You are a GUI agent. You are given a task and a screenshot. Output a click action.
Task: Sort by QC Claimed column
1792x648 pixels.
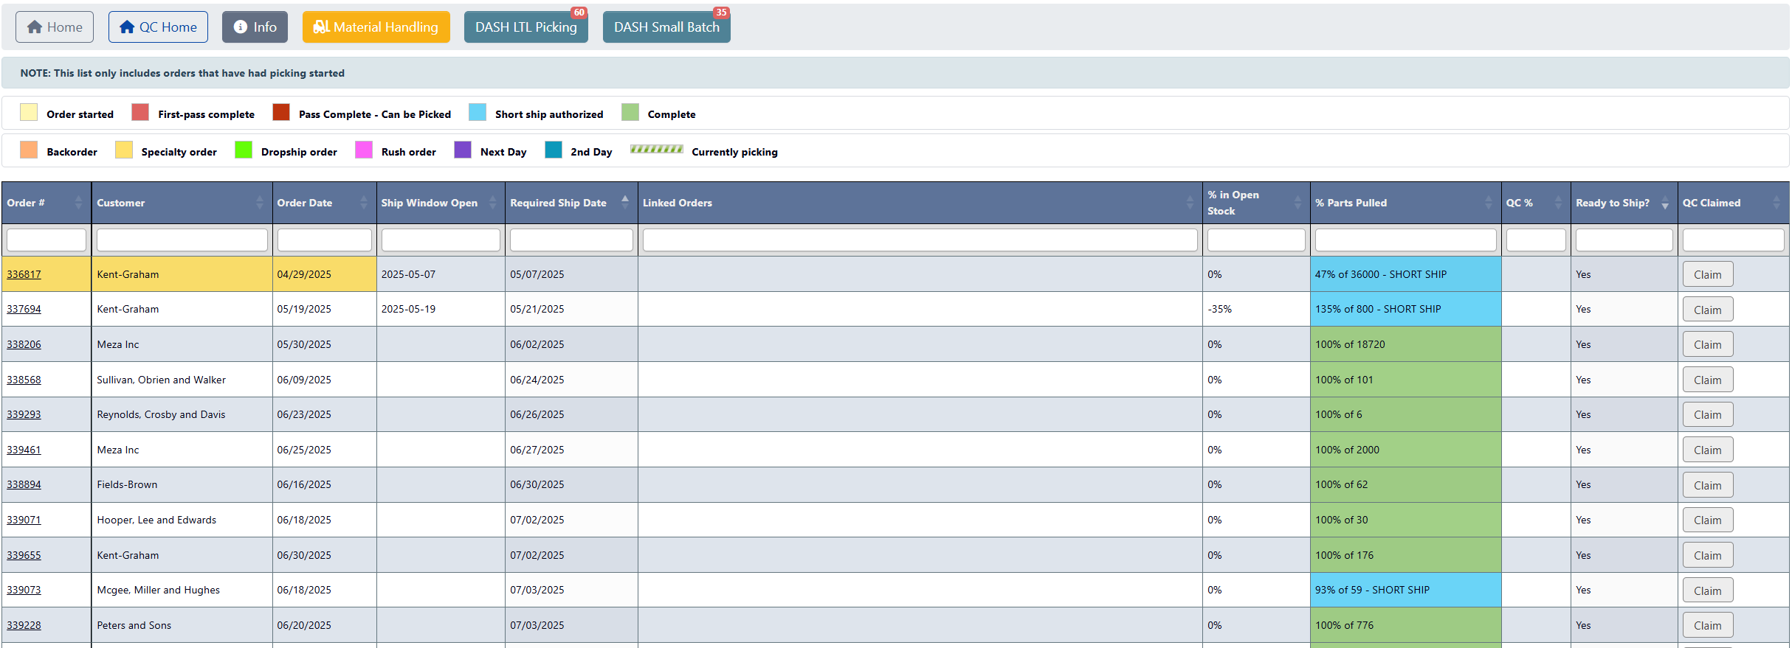click(1733, 203)
